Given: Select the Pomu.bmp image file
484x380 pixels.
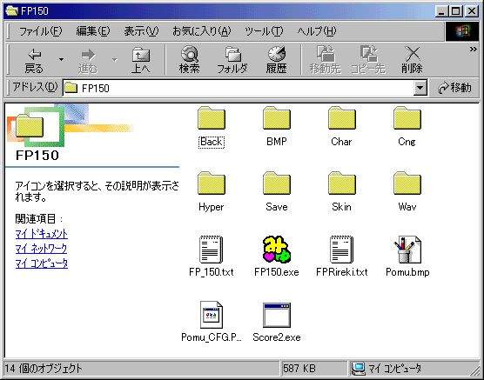Looking at the screenshot, I should [x=407, y=250].
